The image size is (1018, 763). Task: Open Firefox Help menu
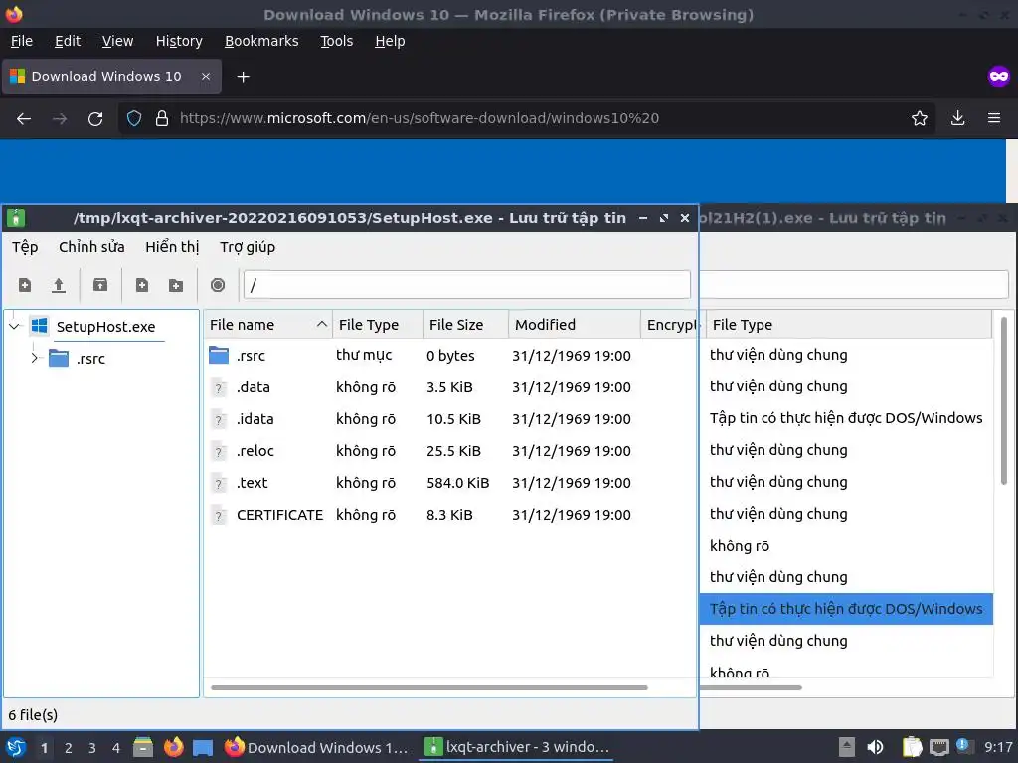(x=390, y=41)
